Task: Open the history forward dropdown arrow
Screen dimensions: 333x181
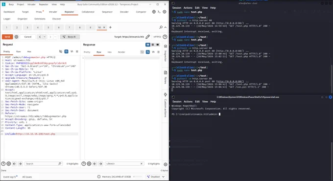Action: (x=55, y=37)
